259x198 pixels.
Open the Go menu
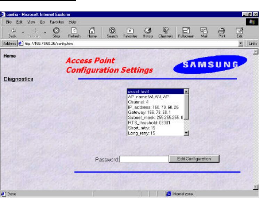(42, 22)
